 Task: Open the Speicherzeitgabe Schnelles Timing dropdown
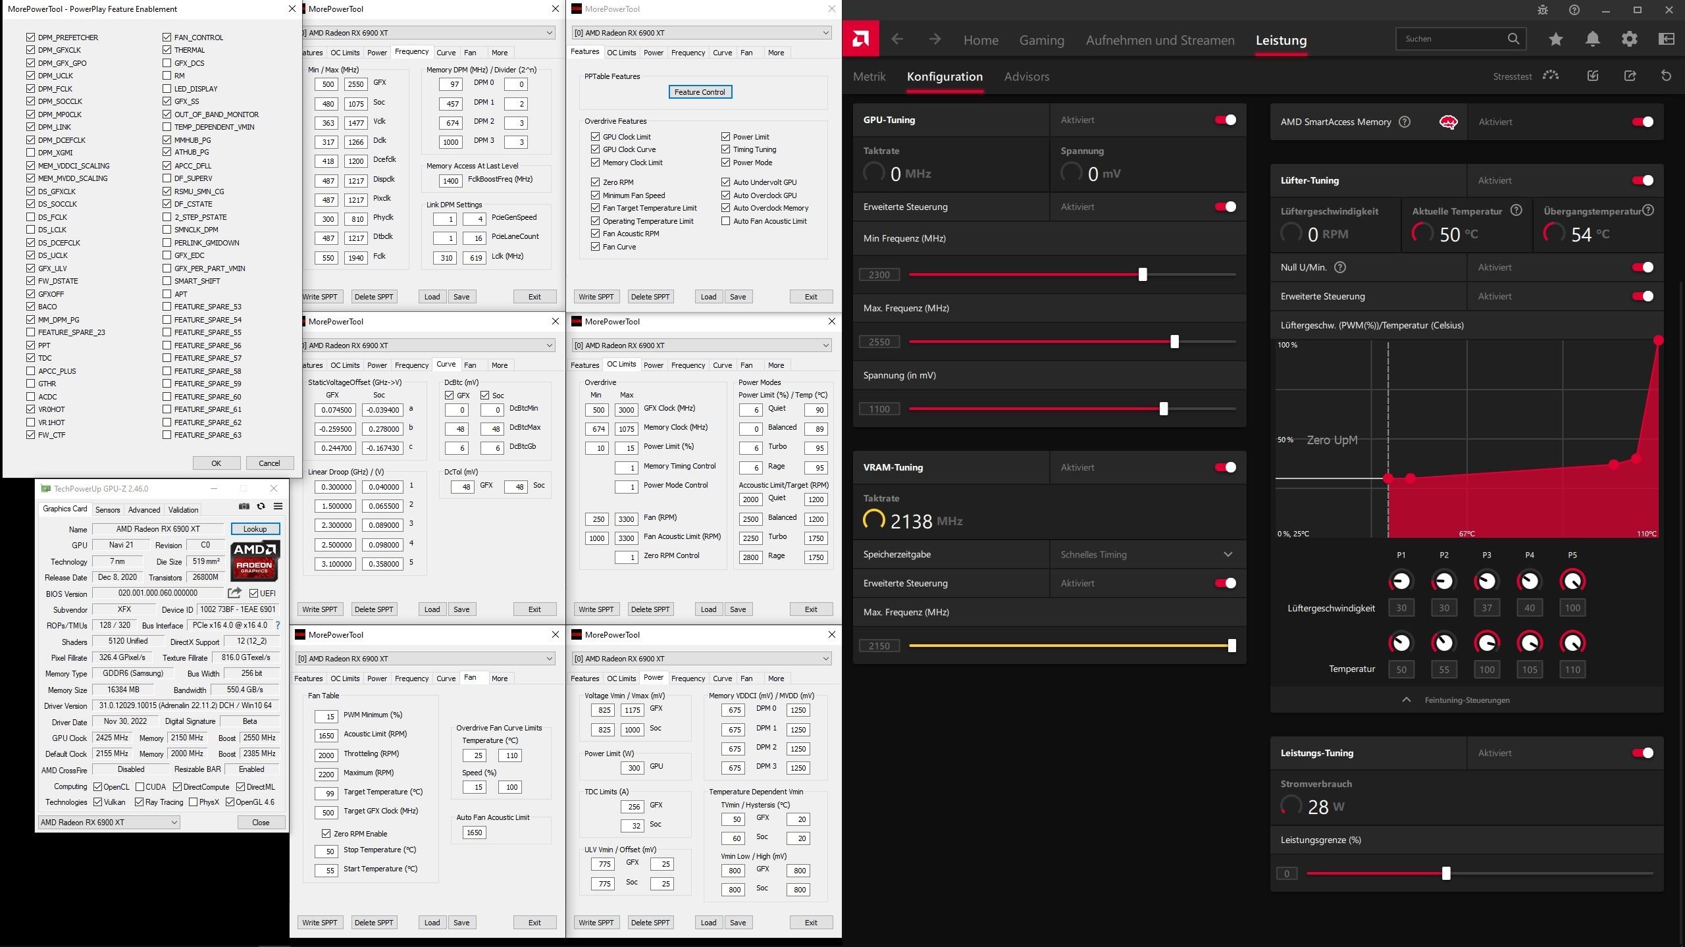tap(1147, 554)
